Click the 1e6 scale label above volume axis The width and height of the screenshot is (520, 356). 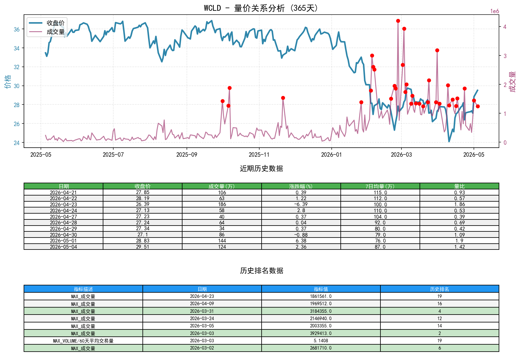[x=495, y=11]
